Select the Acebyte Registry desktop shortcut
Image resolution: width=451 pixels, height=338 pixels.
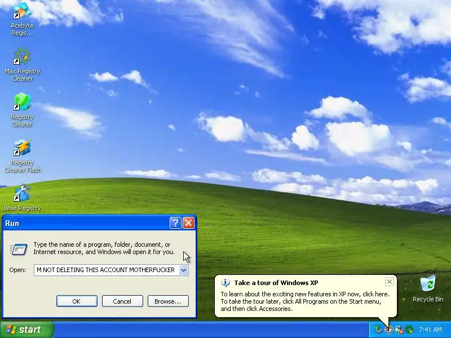pyautogui.click(x=22, y=19)
